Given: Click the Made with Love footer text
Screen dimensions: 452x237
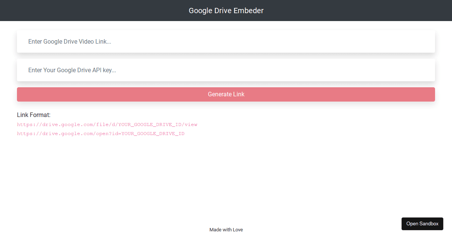Looking at the screenshot, I should (x=226, y=229).
